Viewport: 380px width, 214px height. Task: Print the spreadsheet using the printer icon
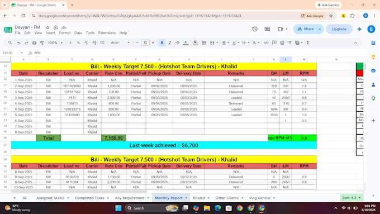(34, 42)
